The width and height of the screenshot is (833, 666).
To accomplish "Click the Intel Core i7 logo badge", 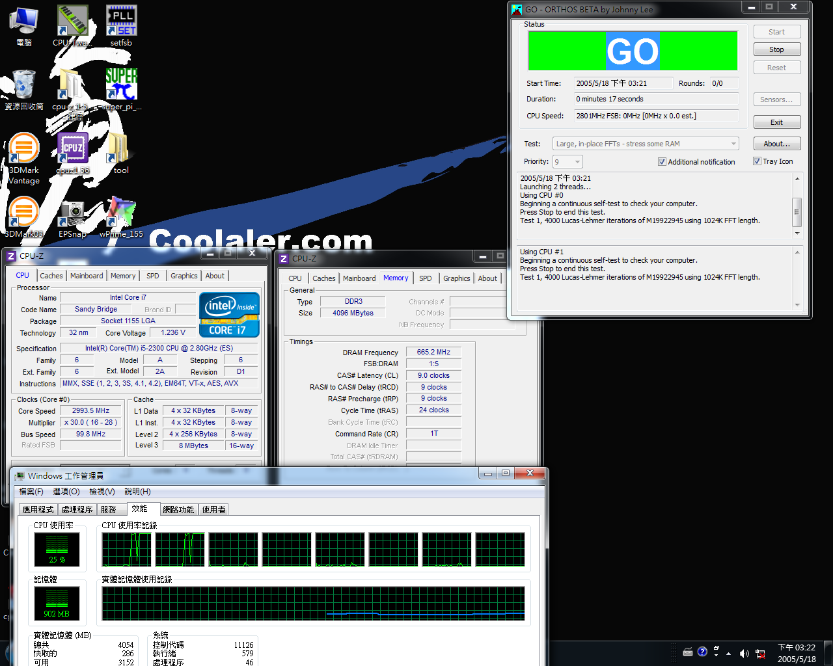I will click(x=229, y=315).
